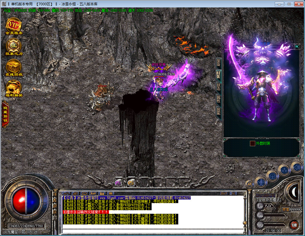Toggle the 外显时装 checkbox

pyautogui.click(x=253, y=143)
